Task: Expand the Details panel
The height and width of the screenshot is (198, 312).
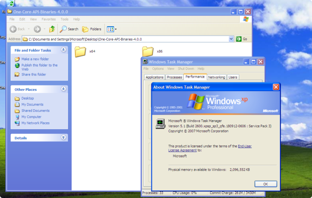Action: pos(63,137)
